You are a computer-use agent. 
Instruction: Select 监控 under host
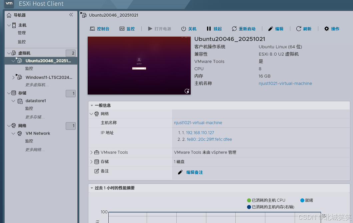22,42
